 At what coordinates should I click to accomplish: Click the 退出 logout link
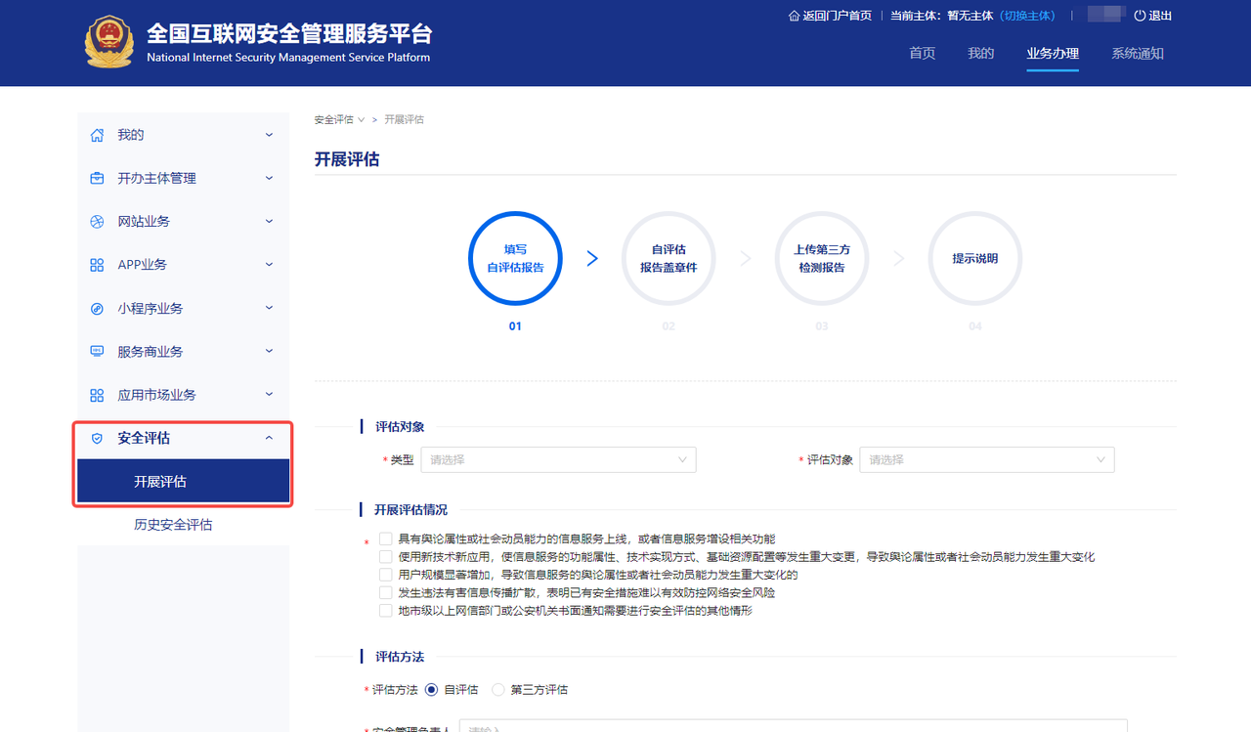[x=1160, y=16]
